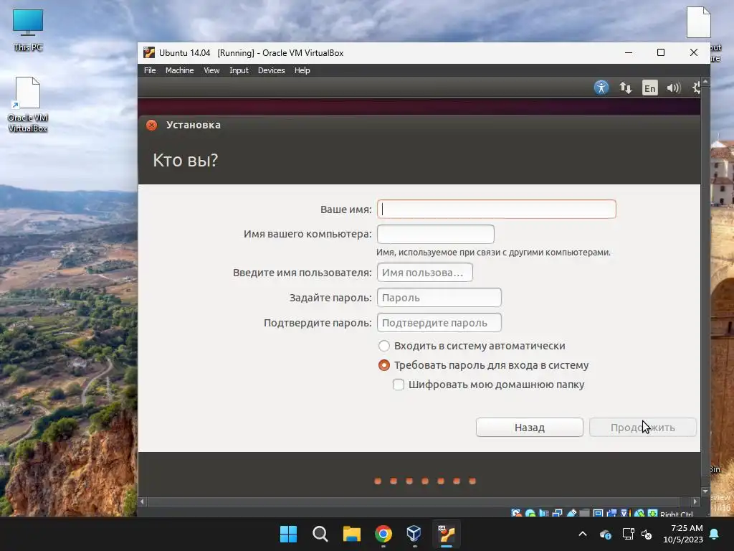
Task: Open the sound volume indicator
Action: (674, 88)
